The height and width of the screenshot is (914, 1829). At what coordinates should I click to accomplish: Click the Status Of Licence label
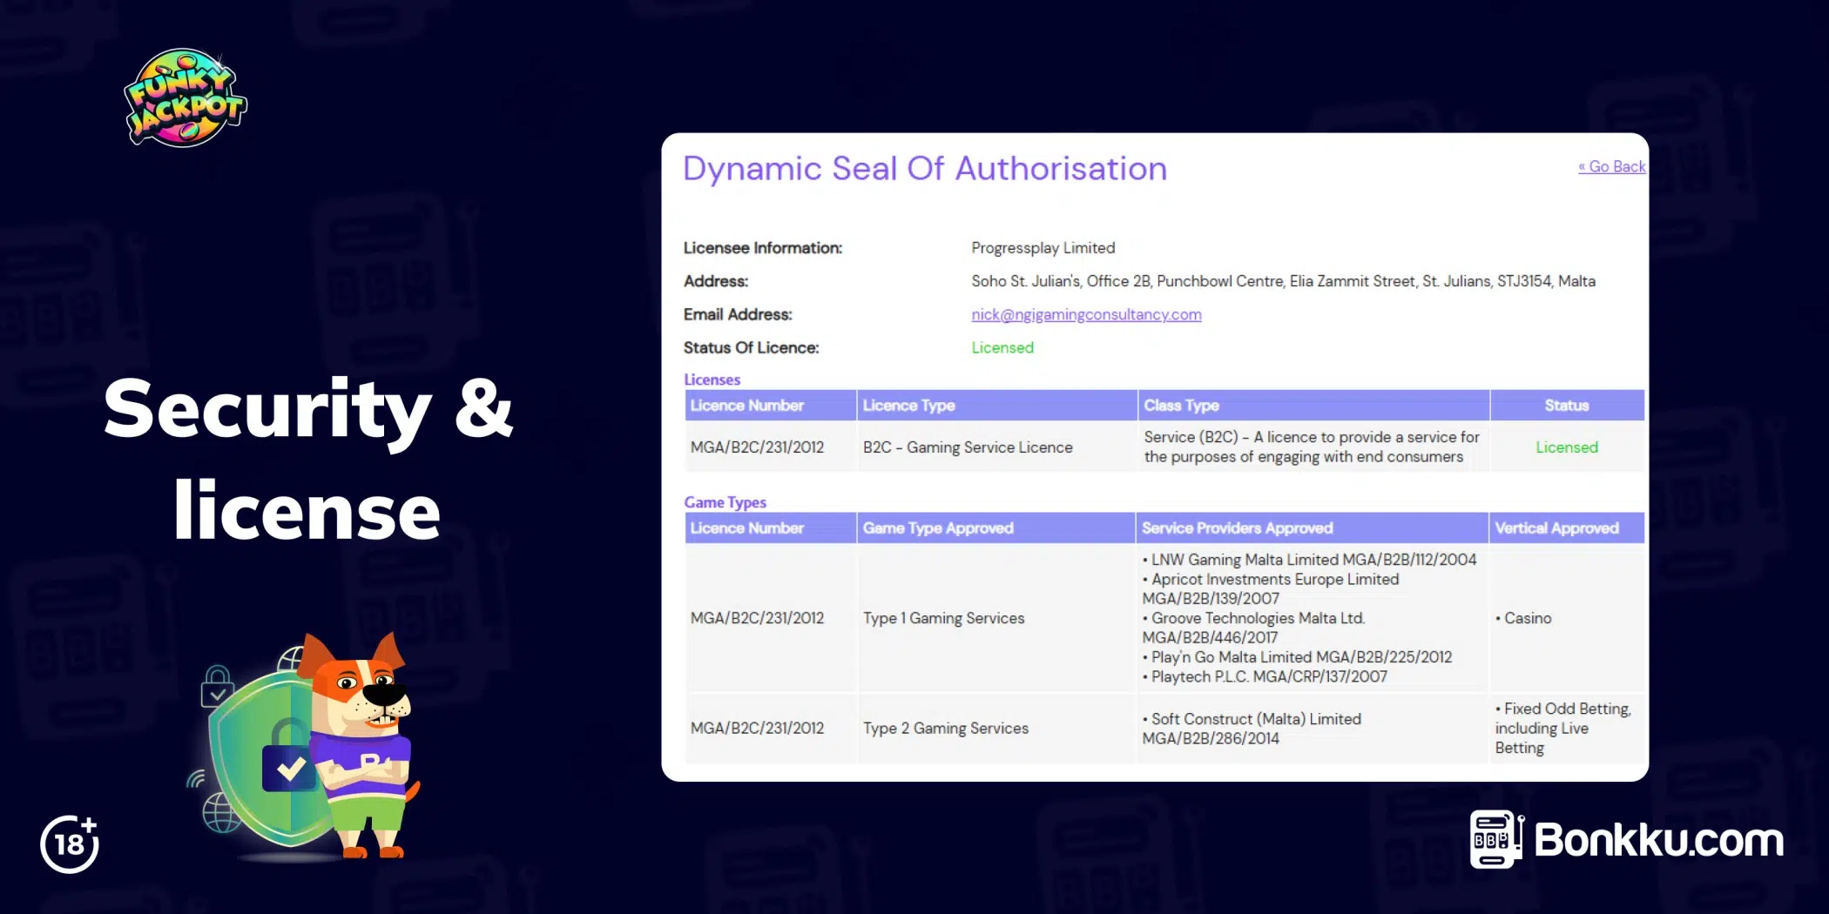pos(751,347)
